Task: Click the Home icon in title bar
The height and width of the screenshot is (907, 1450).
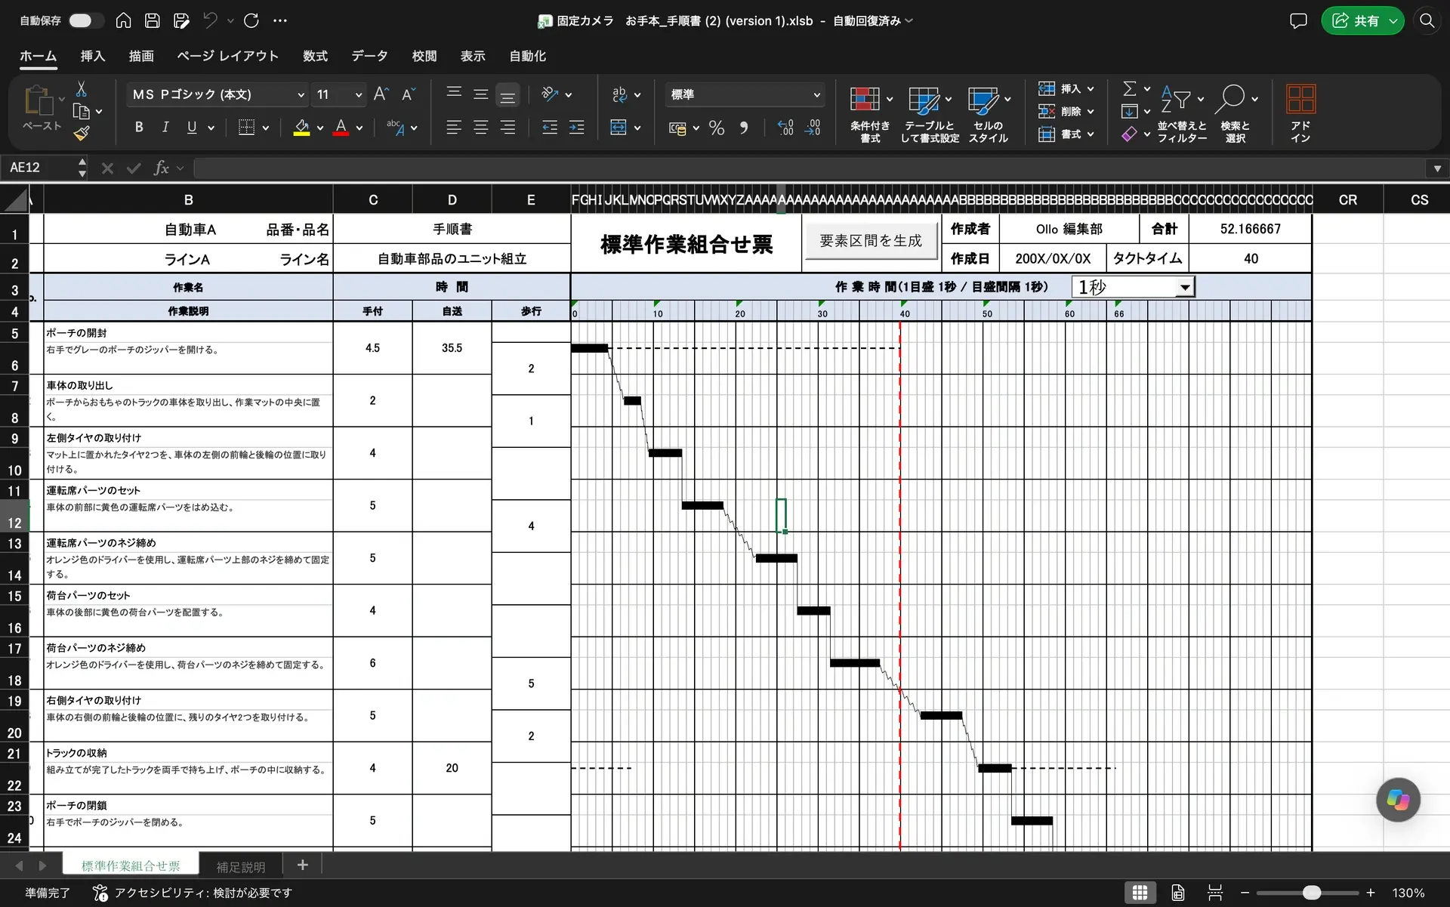Action: (123, 21)
